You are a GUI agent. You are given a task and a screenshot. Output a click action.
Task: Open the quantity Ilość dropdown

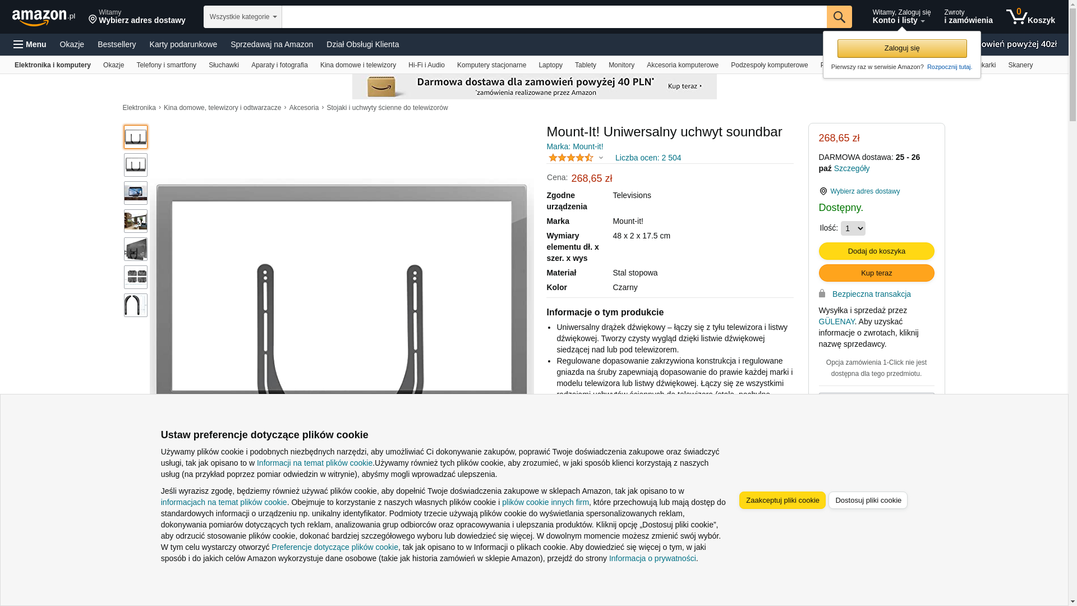pos(853,228)
